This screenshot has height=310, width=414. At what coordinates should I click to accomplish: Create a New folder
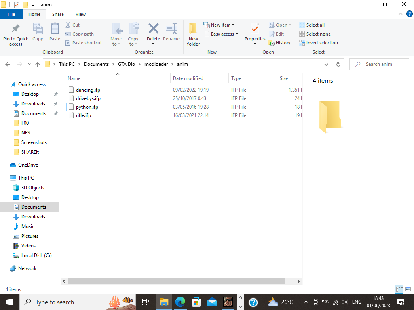pos(193,34)
